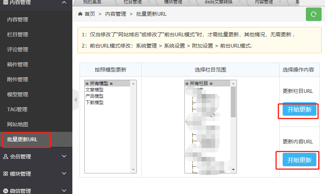Switch to 模块管理 tab
This screenshot has height=194, width=325.
(173, 2)
